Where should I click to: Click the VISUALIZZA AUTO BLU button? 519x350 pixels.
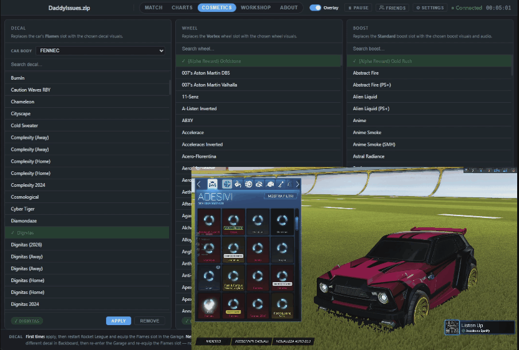coord(293,341)
